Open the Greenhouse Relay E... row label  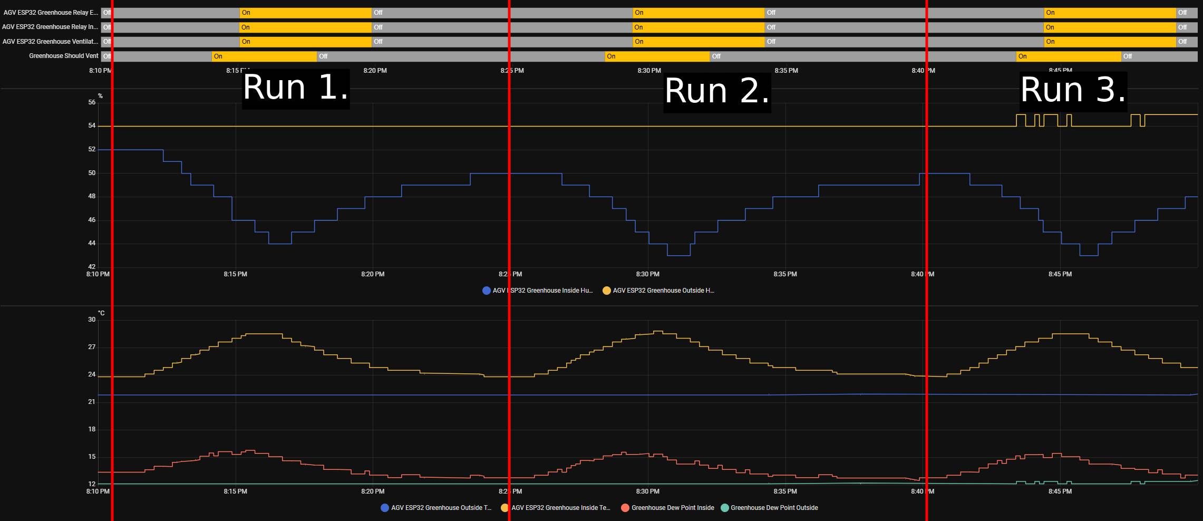pos(51,13)
